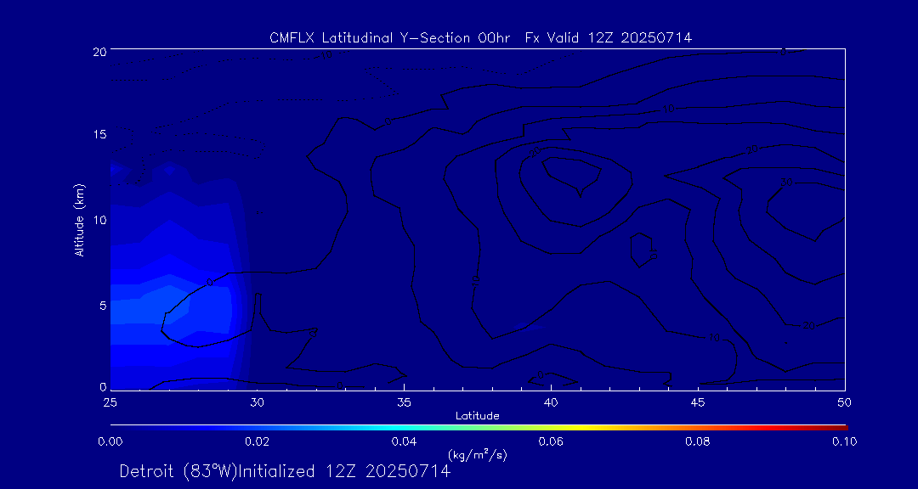This screenshot has height=489, width=918.
Task: Click the latitude tick label 30
Action: pyautogui.click(x=257, y=402)
